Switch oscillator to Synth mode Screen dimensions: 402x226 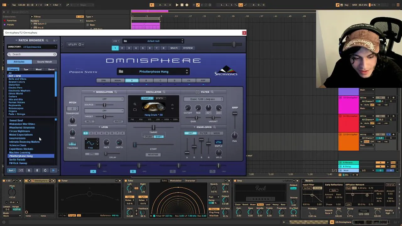159,98
